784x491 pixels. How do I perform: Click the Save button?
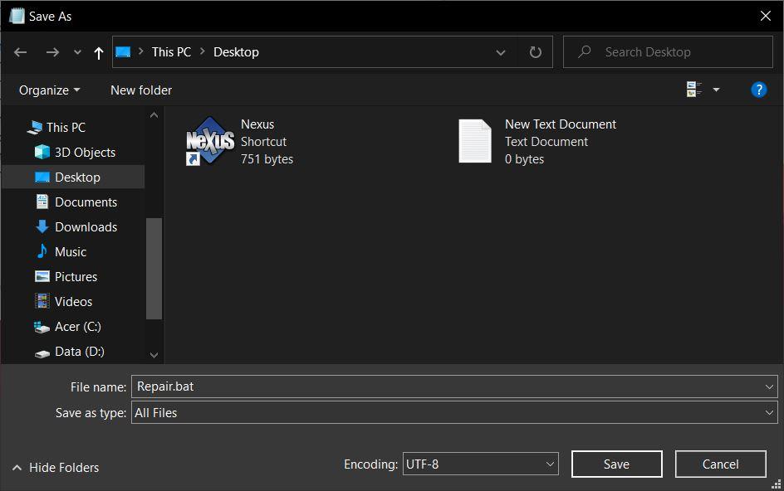pyautogui.click(x=616, y=464)
